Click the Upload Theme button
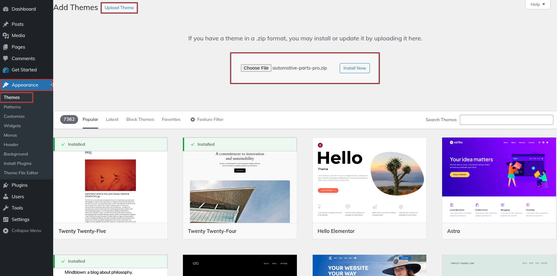 pyautogui.click(x=119, y=8)
